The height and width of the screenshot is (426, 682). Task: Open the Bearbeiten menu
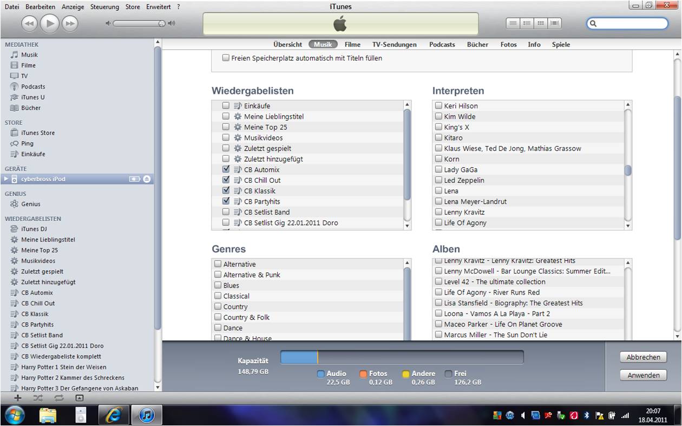point(40,7)
